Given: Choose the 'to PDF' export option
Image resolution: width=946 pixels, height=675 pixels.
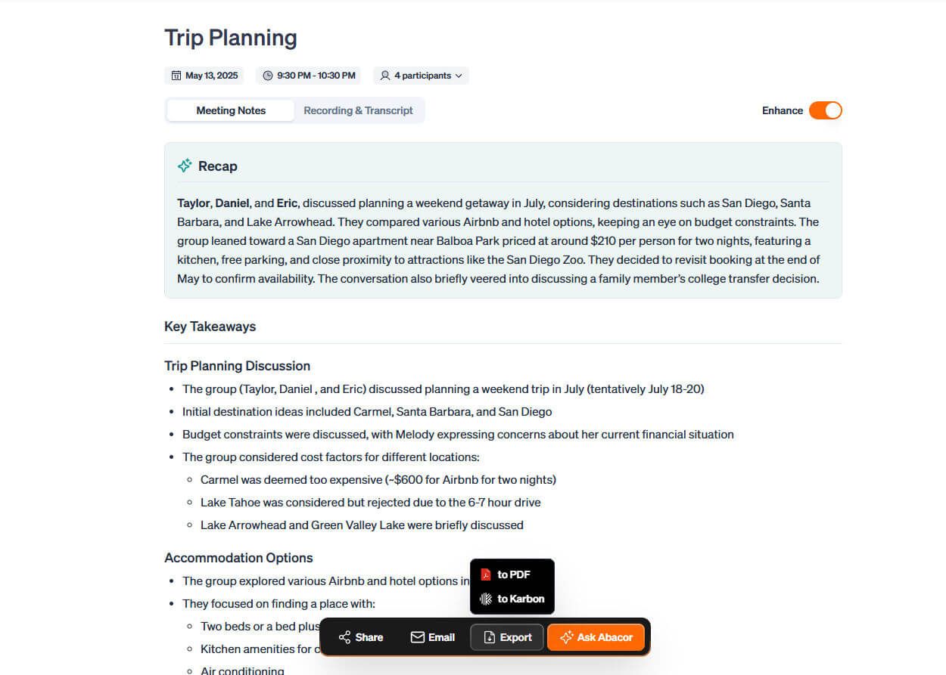Looking at the screenshot, I should [x=514, y=574].
